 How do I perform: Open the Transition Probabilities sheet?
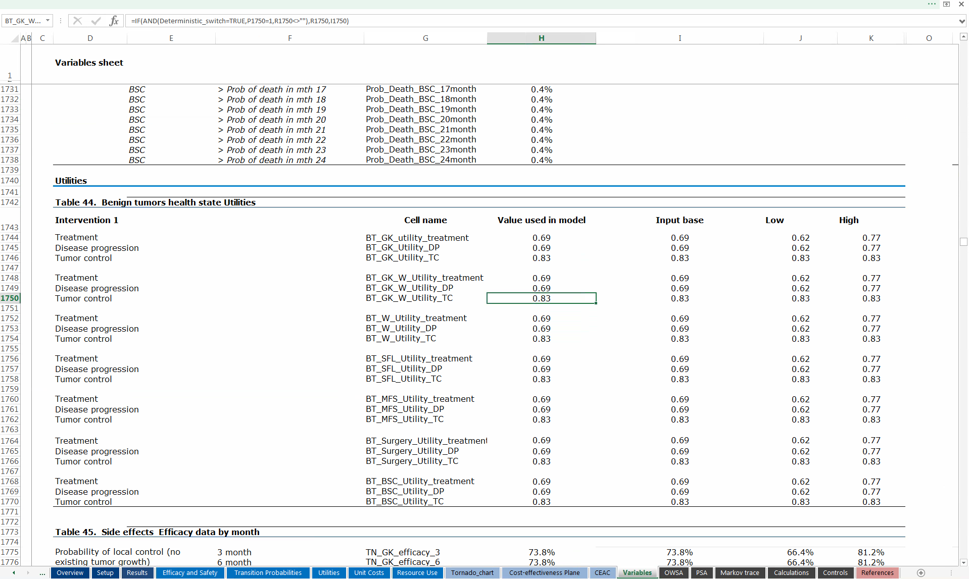[267, 572]
